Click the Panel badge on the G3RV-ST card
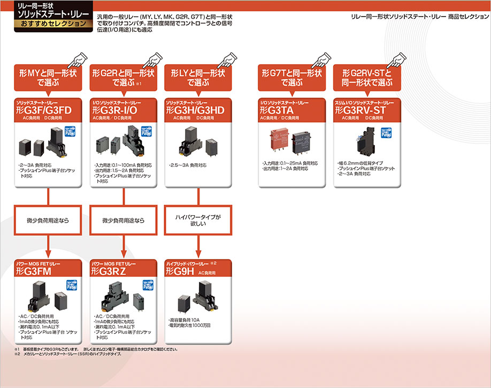The width and height of the screenshot is (491, 388). click(386, 133)
